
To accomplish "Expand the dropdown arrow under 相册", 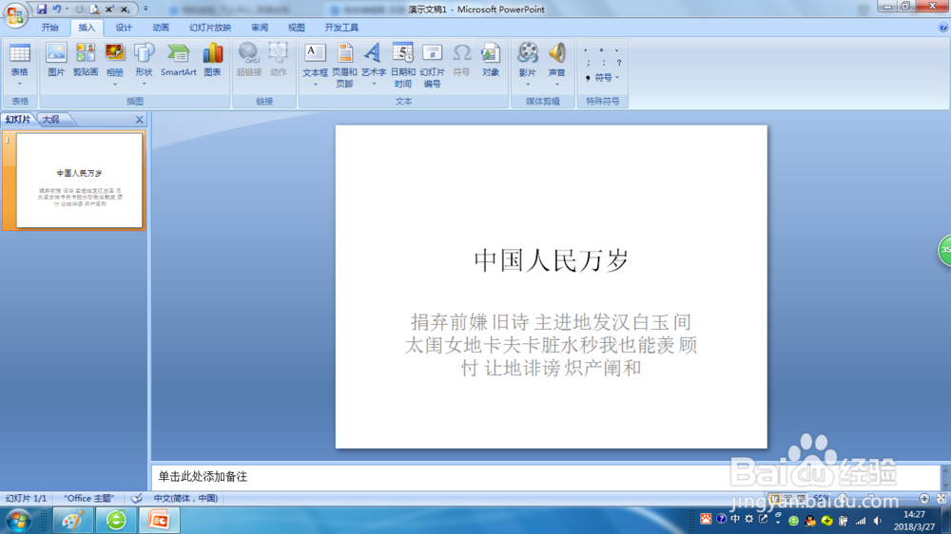I will coord(115,85).
